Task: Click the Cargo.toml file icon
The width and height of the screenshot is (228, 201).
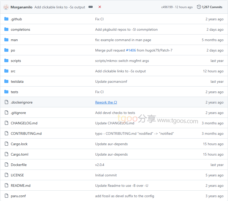Action: (6, 154)
